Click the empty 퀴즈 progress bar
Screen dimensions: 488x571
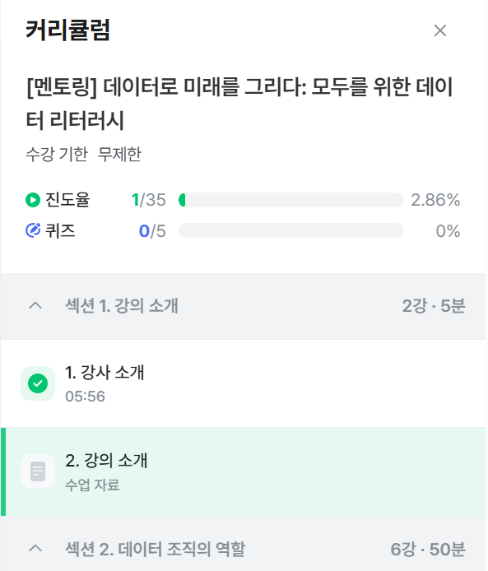pyautogui.click(x=290, y=230)
